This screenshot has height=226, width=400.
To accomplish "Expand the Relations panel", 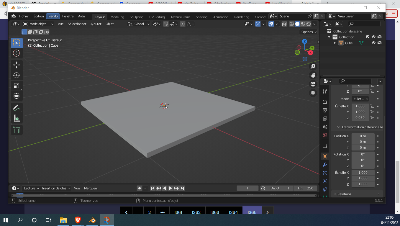I will pyautogui.click(x=344, y=194).
